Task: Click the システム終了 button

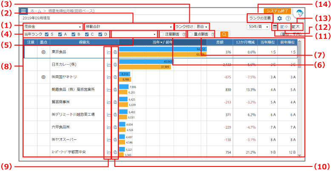Action: pyautogui.click(x=277, y=11)
